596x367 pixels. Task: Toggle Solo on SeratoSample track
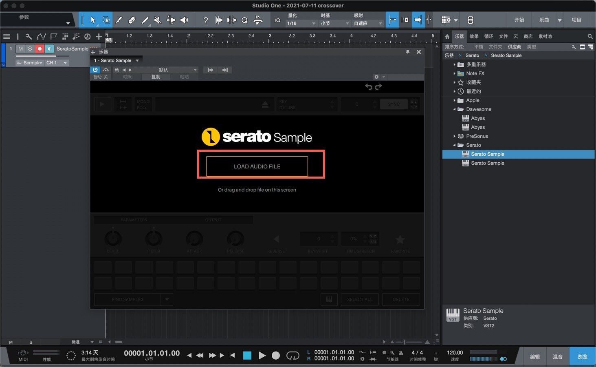coord(30,49)
